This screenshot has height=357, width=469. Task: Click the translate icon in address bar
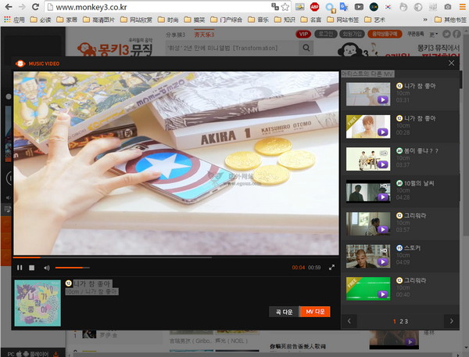pyautogui.click(x=275, y=6)
